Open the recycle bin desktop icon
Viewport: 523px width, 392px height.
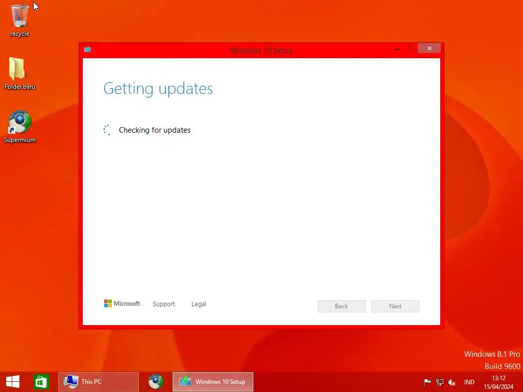click(20, 20)
